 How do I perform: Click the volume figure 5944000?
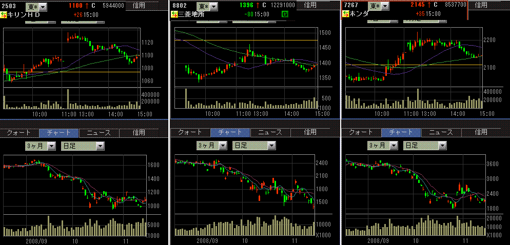tap(113, 6)
